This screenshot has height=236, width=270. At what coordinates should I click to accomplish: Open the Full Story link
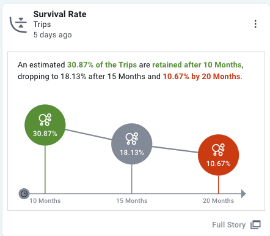pyautogui.click(x=228, y=225)
